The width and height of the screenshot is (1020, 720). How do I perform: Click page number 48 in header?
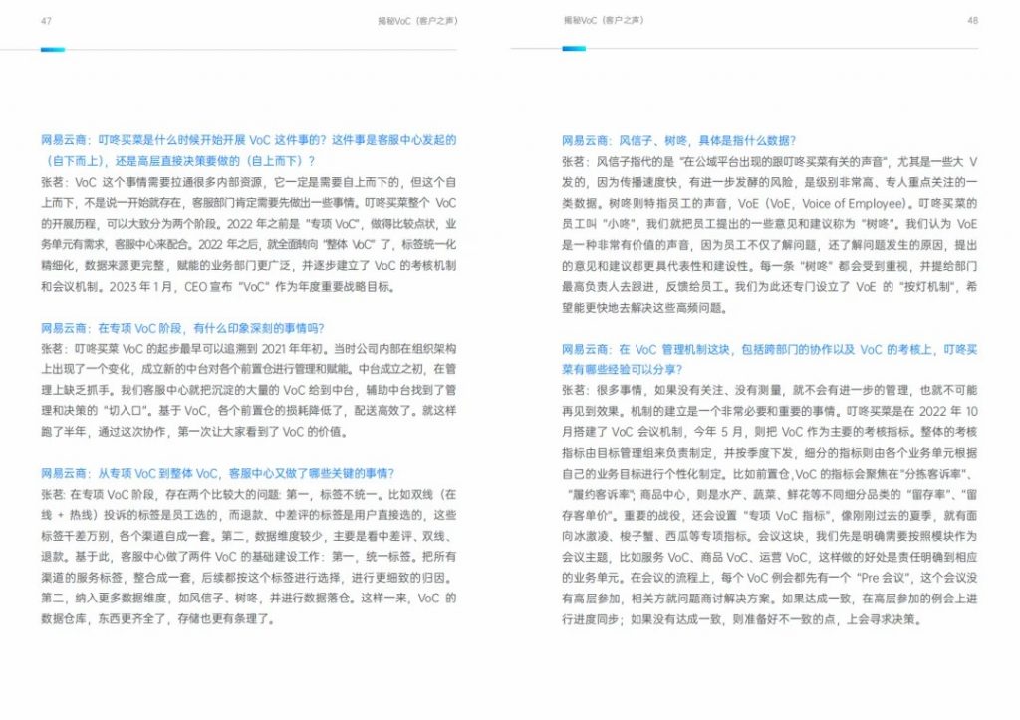[972, 20]
